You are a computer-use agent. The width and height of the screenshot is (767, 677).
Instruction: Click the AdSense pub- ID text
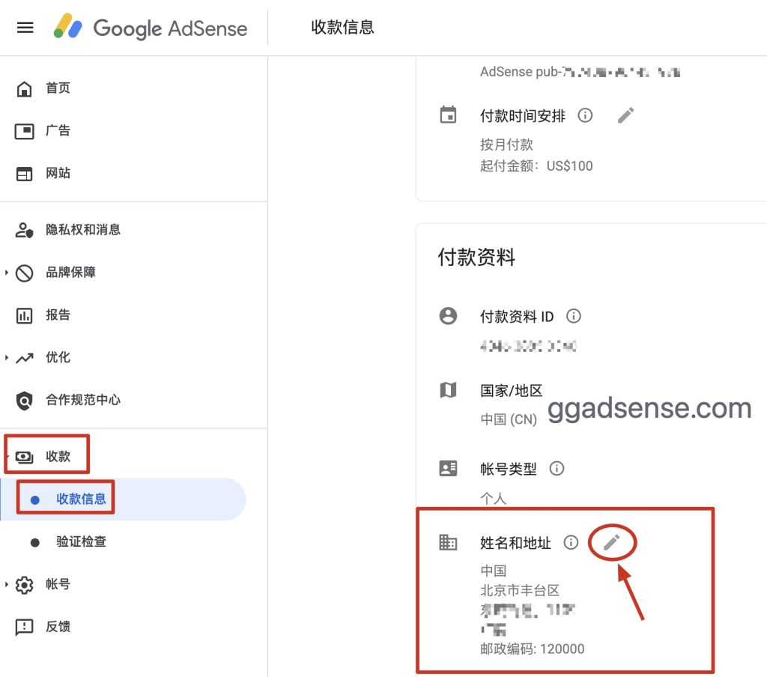point(580,72)
